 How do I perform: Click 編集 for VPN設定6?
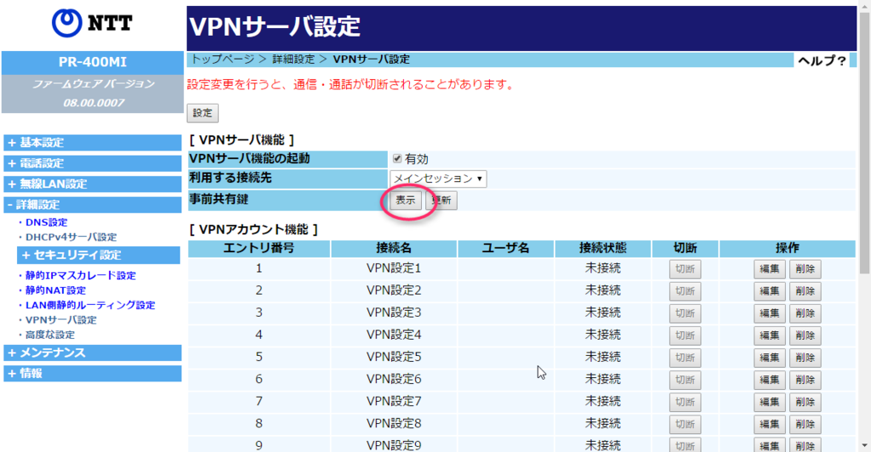tap(769, 380)
